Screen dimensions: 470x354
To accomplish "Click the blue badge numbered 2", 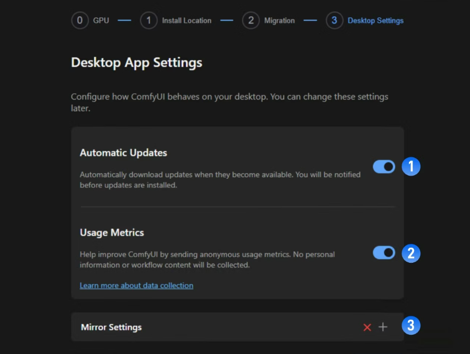I will [411, 253].
